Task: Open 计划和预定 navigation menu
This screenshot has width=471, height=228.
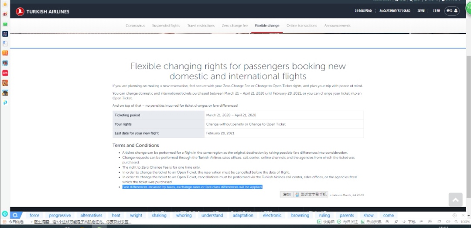Action: point(363,11)
